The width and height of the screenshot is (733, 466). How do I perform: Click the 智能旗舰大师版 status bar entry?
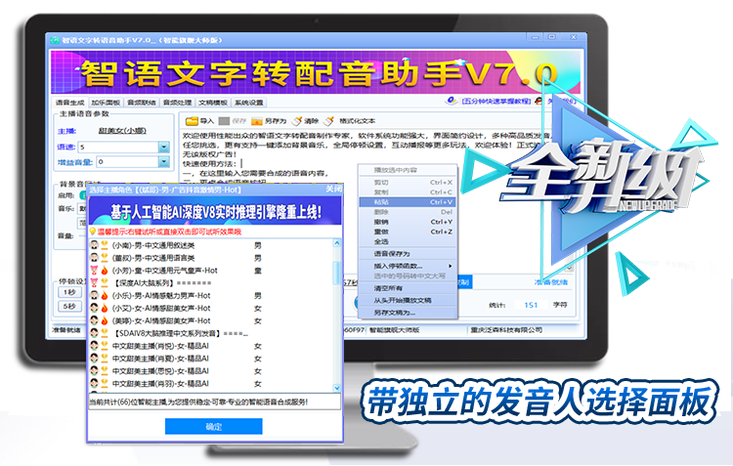tap(394, 330)
